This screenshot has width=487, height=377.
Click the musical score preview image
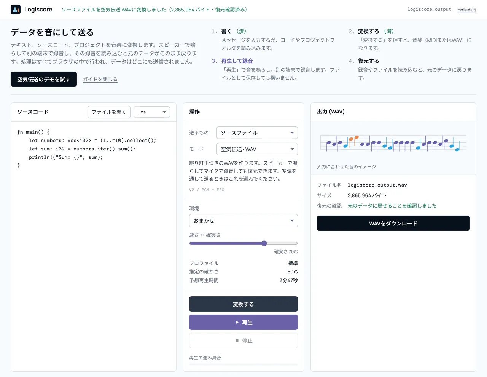tap(393, 143)
